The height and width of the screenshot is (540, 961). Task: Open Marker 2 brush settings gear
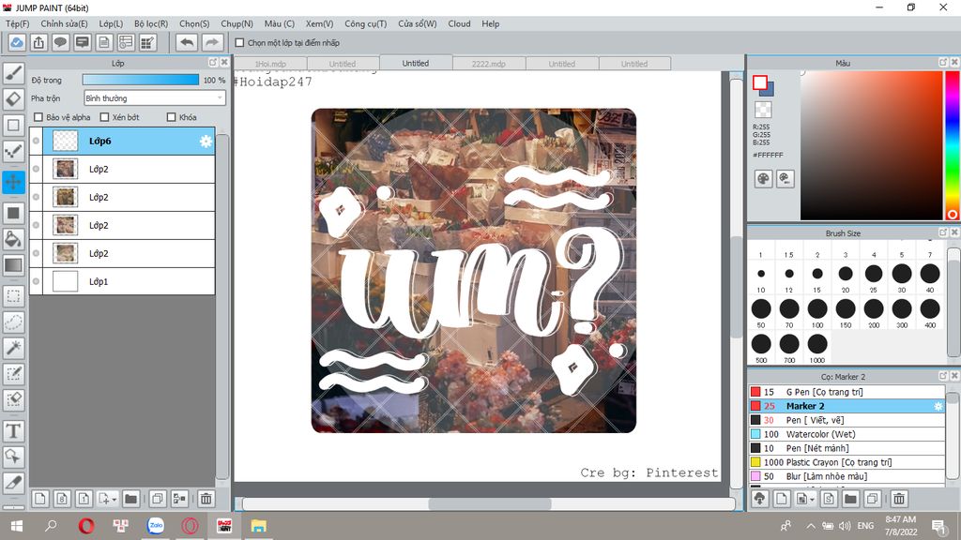click(x=938, y=407)
